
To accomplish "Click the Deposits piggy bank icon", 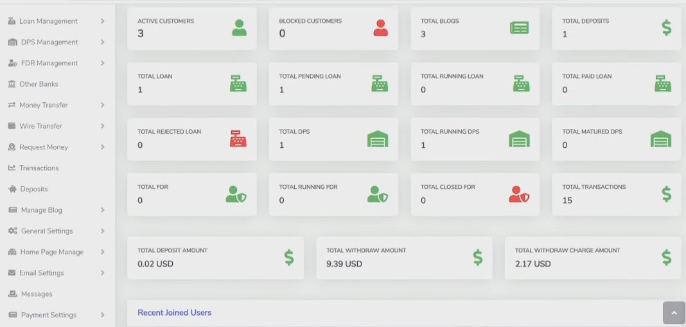I will point(12,189).
